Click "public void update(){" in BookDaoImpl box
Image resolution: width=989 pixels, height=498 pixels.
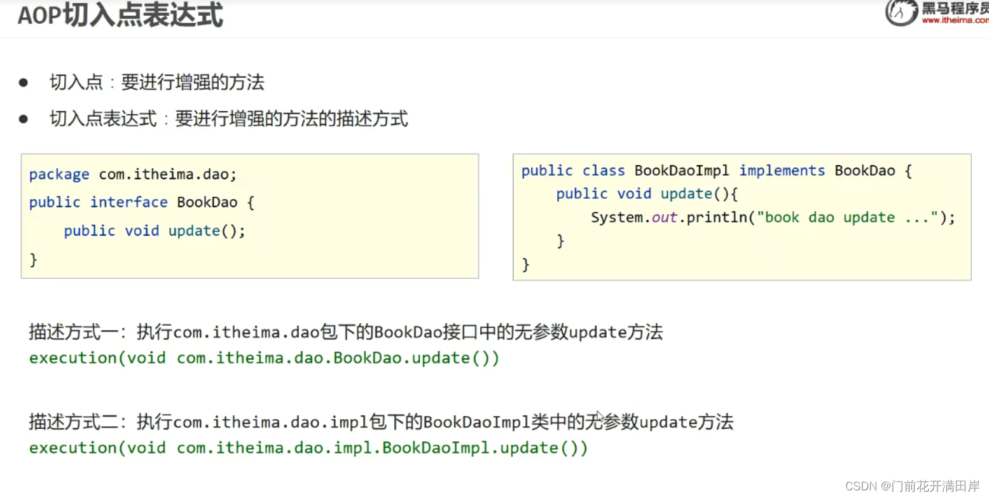click(x=647, y=194)
